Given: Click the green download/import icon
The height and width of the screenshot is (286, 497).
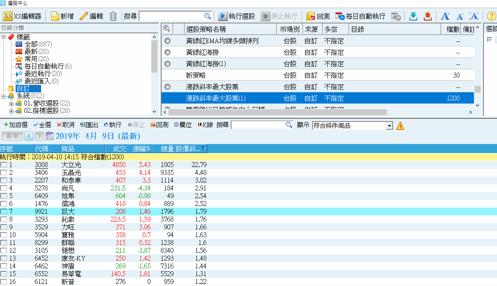Looking at the screenshot, I should tap(413, 16).
